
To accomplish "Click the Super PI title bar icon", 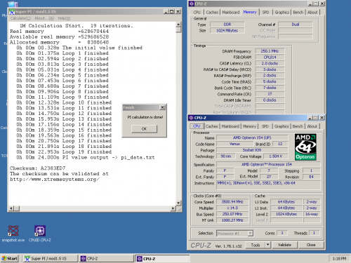I will point(12,11).
